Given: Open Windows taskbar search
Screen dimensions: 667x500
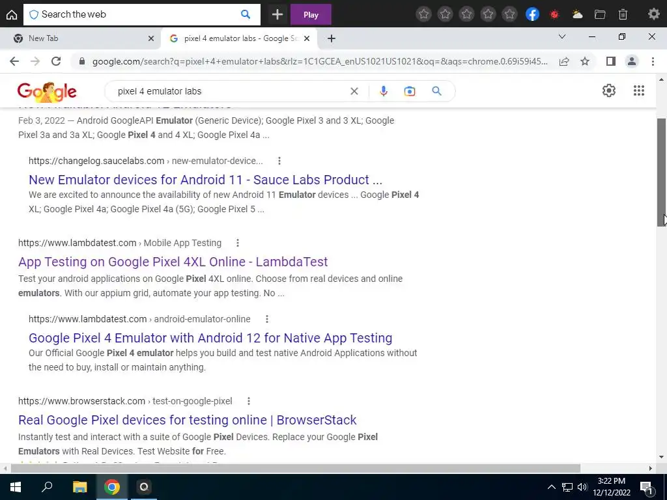Looking at the screenshot, I should pyautogui.click(x=47, y=487).
